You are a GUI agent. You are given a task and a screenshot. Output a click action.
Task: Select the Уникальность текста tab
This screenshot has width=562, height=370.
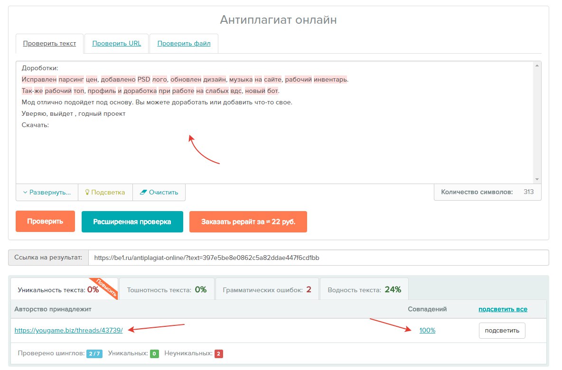click(x=64, y=289)
